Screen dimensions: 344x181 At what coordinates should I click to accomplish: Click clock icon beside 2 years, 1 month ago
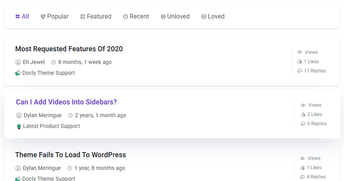point(70,115)
